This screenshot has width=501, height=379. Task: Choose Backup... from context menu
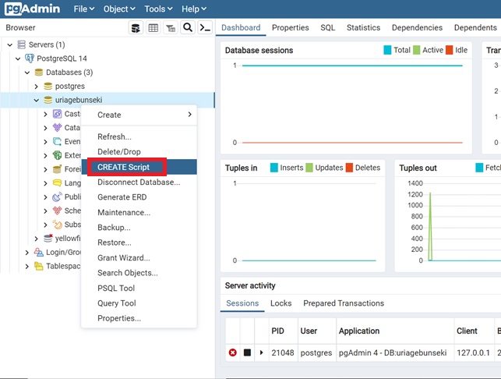click(x=139, y=228)
